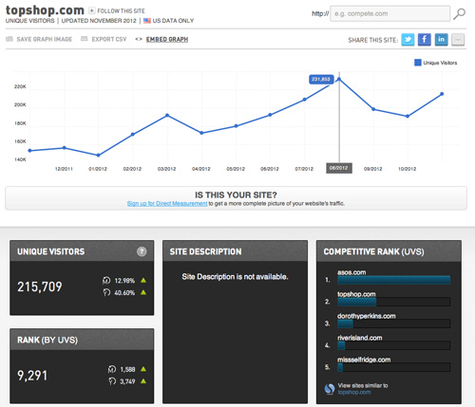Click yearly change icon beside 40.60%
The width and height of the screenshot is (475, 407).
pos(106,292)
